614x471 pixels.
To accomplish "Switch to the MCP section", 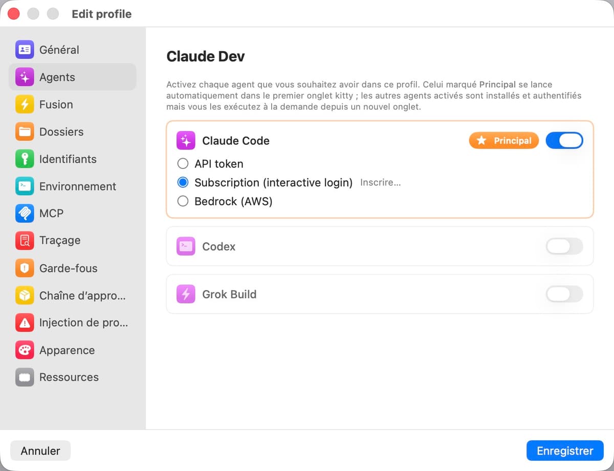I will tap(73, 213).
